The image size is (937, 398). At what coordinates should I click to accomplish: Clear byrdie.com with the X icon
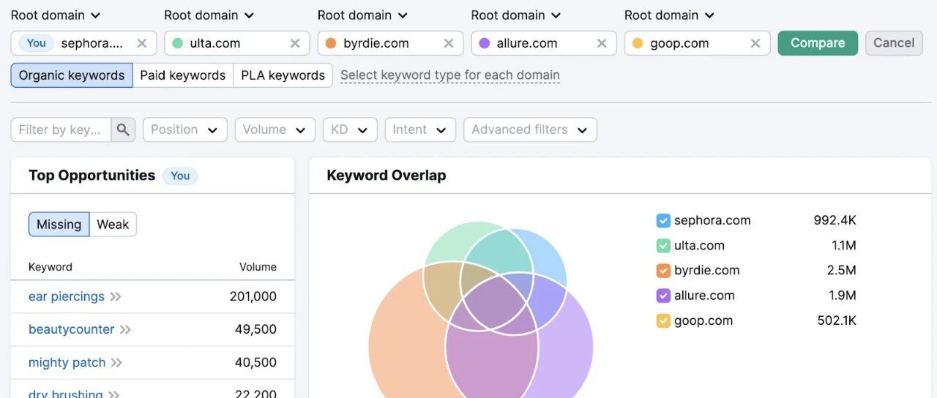[x=449, y=43]
